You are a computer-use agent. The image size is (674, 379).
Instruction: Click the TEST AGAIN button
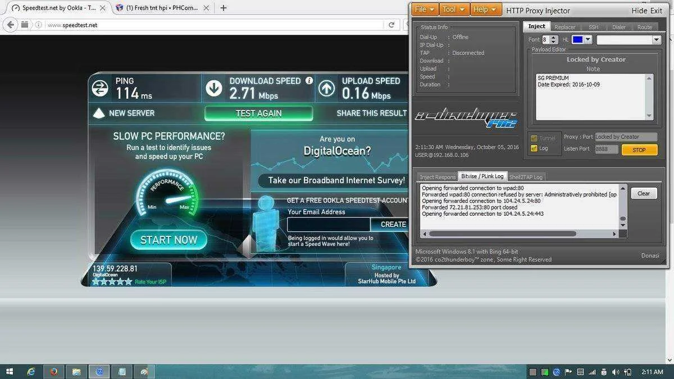pyautogui.click(x=258, y=113)
